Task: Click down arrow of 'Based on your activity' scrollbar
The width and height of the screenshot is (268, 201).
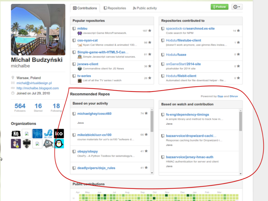Action: click(x=152, y=173)
